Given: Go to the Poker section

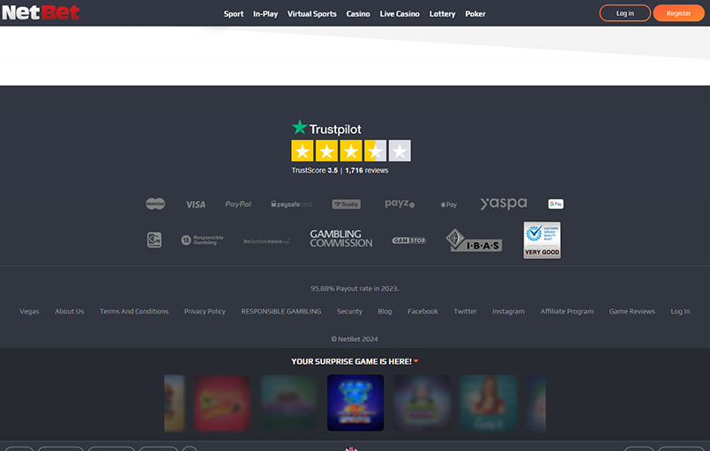Looking at the screenshot, I should coord(475,14).
